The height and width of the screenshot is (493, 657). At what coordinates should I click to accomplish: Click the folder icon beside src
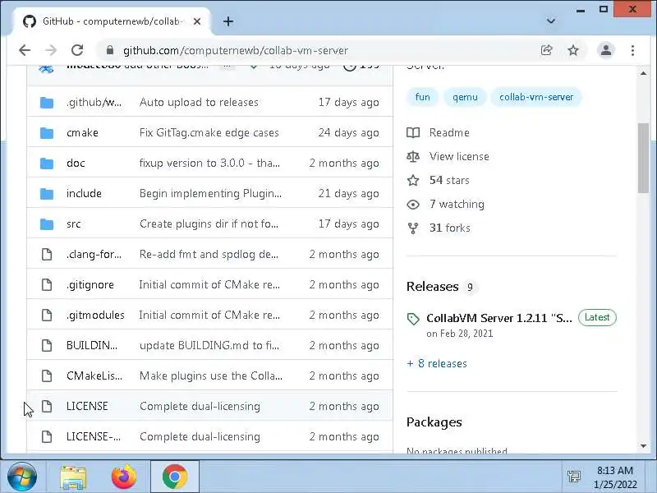[47, 224]
